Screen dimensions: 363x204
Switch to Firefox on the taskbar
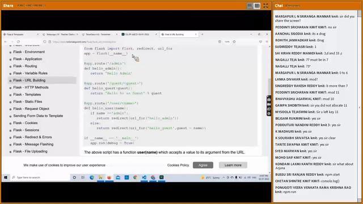point(109,177)
